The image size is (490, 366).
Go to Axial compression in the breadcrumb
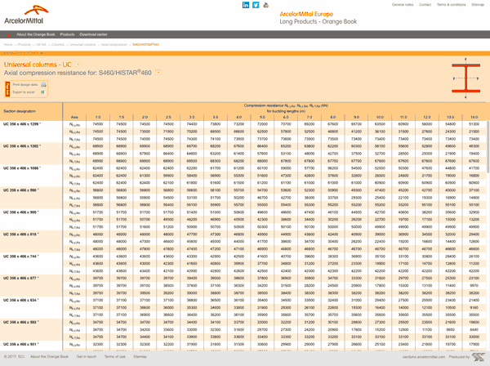click(114, 45)
